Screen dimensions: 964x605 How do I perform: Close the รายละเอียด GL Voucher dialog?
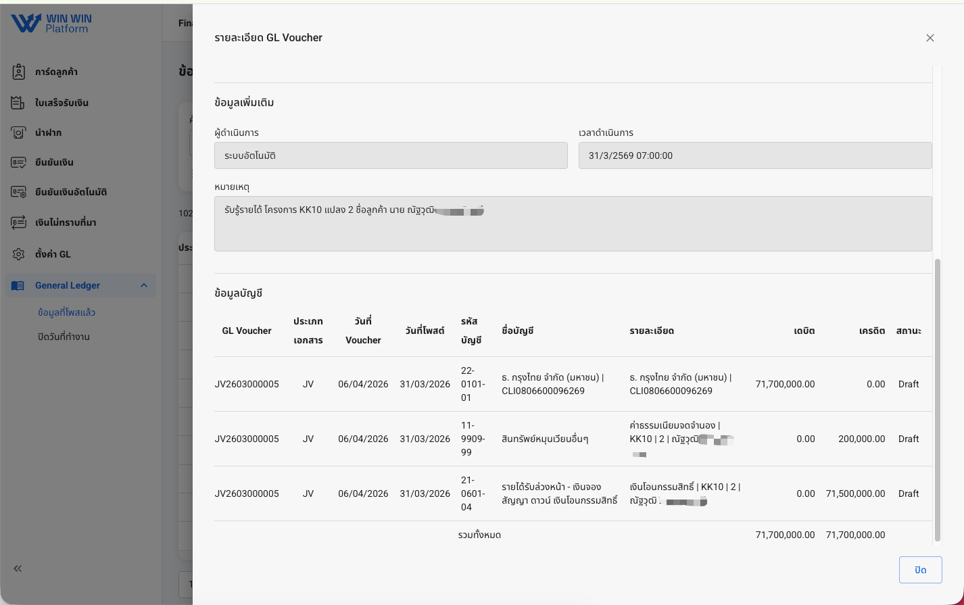coord(930,38)
